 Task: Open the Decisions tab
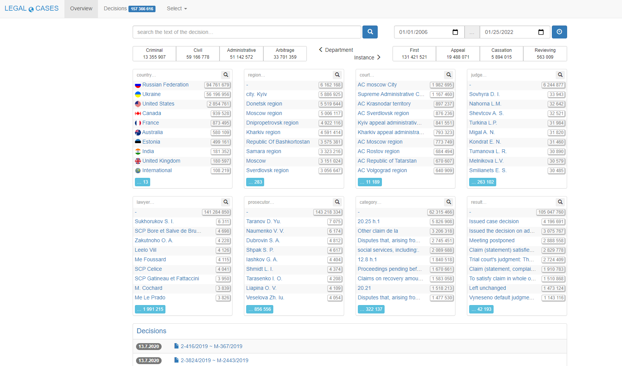pos(130,8)
